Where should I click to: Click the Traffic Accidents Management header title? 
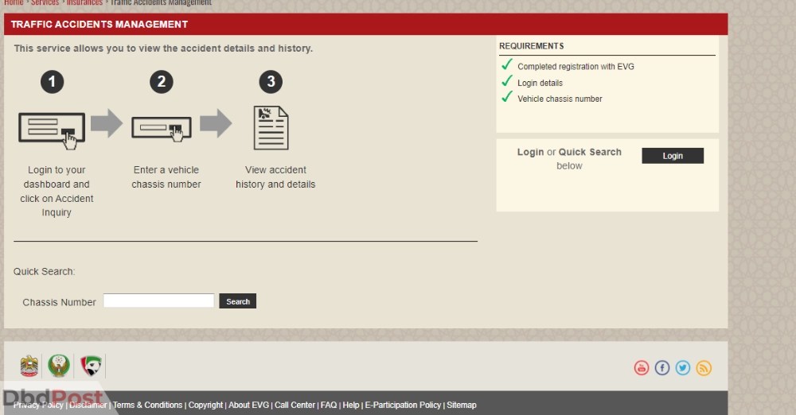[x=99, y=25]
